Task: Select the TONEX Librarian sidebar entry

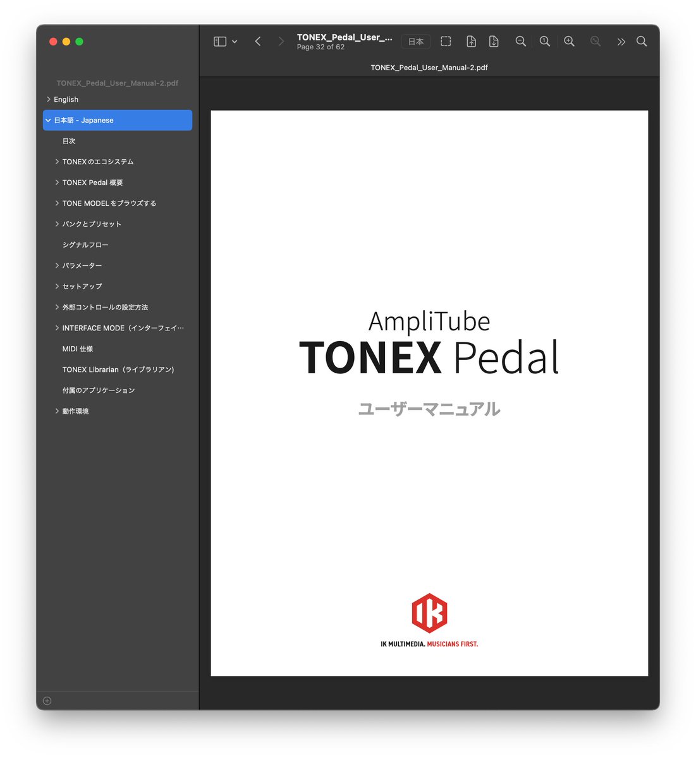Action: click(119, 369)
